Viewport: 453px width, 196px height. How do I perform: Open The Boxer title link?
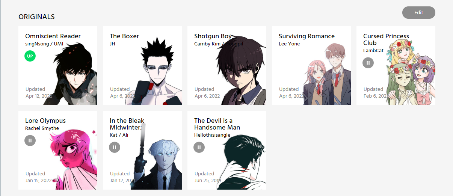pyautogui.click(x=124, y=36)
